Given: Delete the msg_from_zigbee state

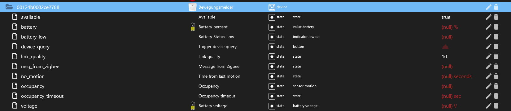Looking at the screenshot, I should 496,66.
